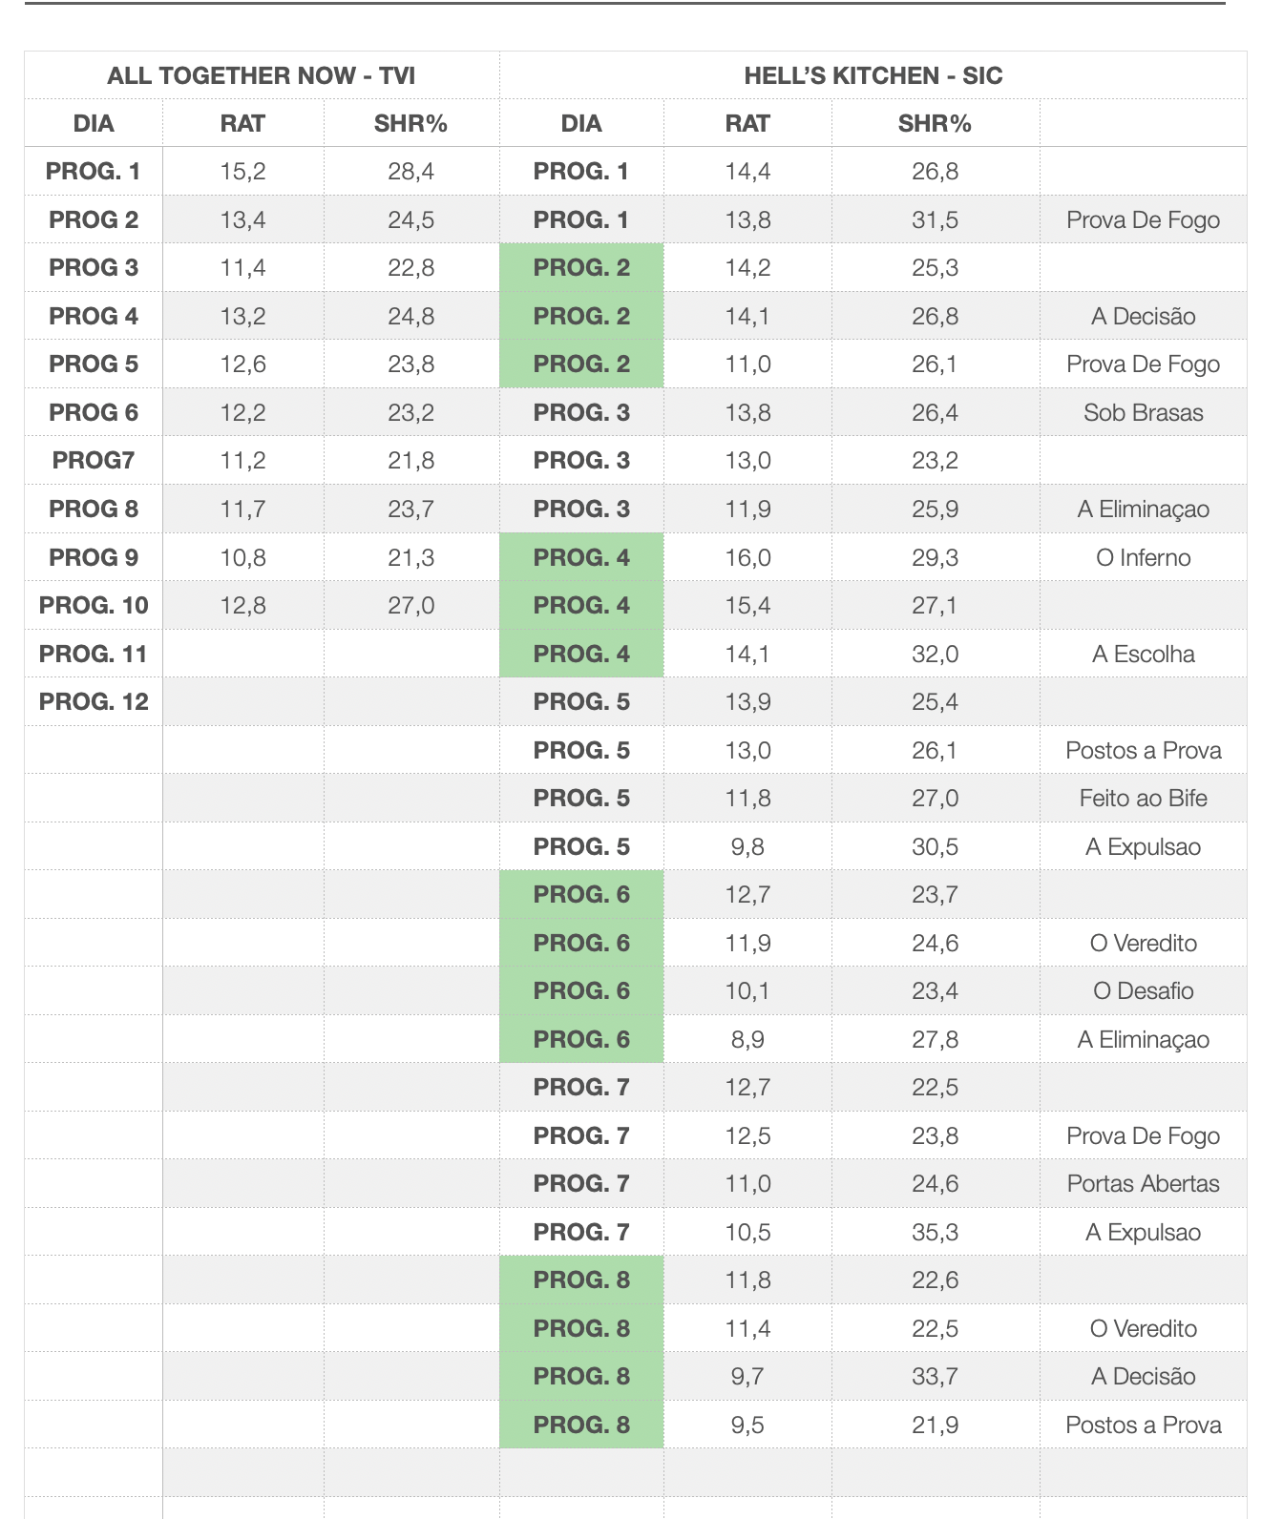Click the HELL'S KITCHEN - SIC header
Viewport: 1262px width, 1519px height.
(873, 75)
